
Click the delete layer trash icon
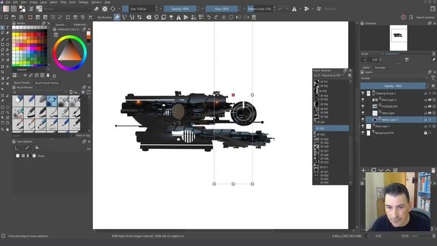433,170
